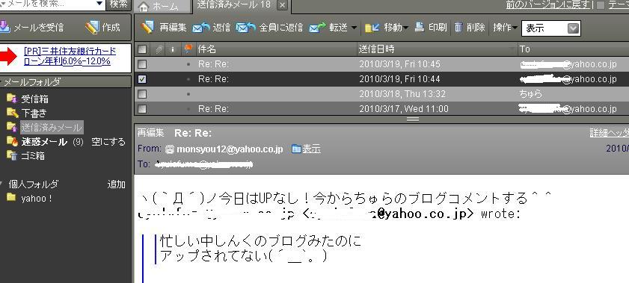Click the sender avatar icon beside monsyou12
The height and width of the screenshot is (283, 629).
point(169,149)
